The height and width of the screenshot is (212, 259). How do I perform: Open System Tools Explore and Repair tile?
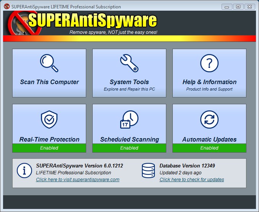pos(129,73)
